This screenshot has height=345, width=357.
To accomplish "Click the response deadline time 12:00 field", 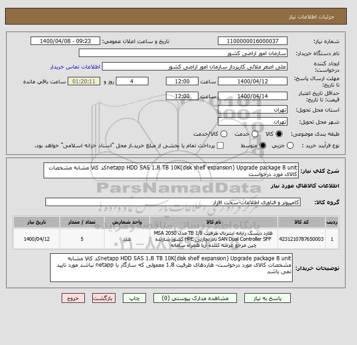I will [182, 81].
